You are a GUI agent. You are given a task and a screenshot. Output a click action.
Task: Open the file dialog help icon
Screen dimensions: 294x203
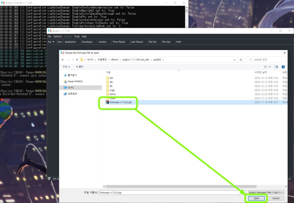click(x=283, y=67)
